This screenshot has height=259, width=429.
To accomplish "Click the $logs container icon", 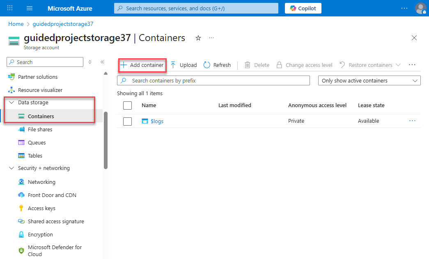I will [x=145, y=121].
